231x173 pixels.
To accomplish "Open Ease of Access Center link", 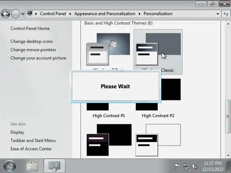I will [x=31, y=149].
